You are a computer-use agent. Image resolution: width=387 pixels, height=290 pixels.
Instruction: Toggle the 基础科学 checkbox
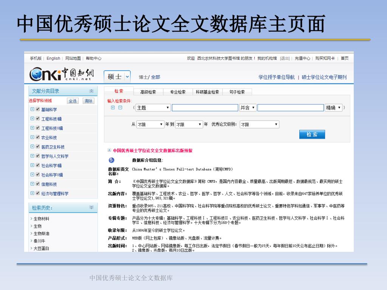38,109
